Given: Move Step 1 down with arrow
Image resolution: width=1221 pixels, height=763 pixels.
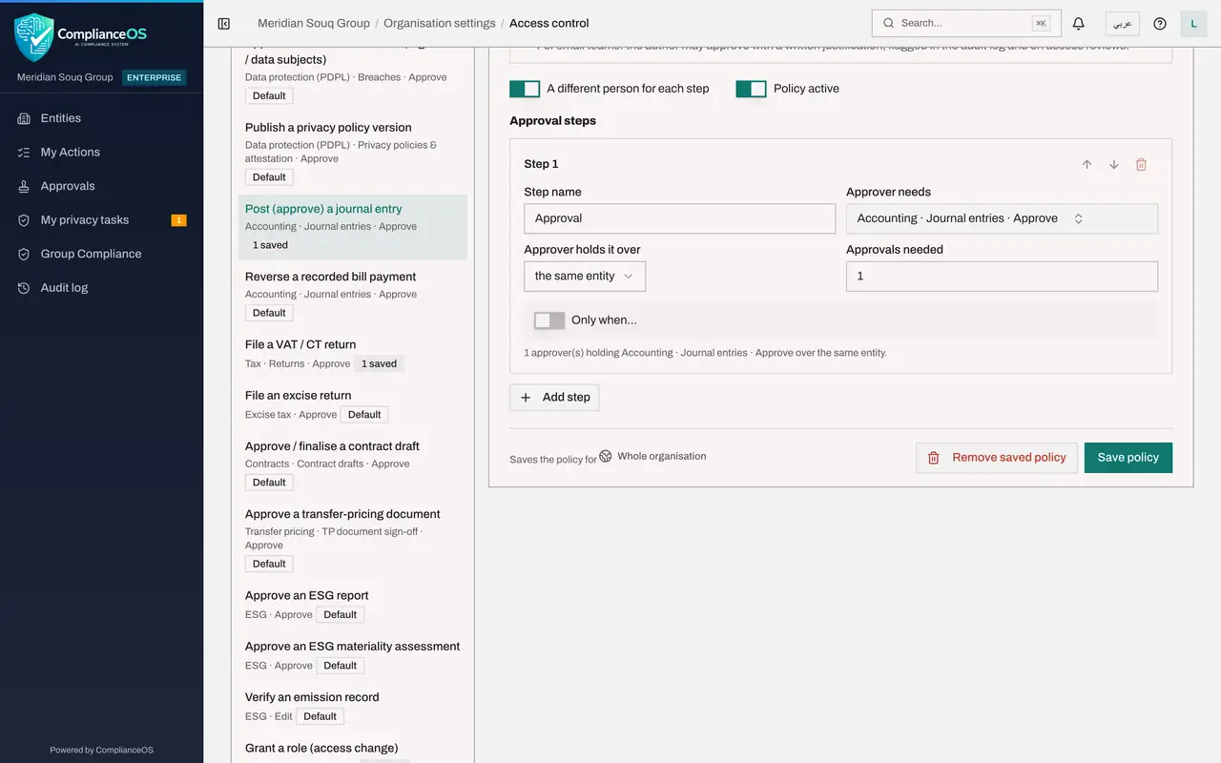Looking at the screenshot, I should tap(1114, 164).
